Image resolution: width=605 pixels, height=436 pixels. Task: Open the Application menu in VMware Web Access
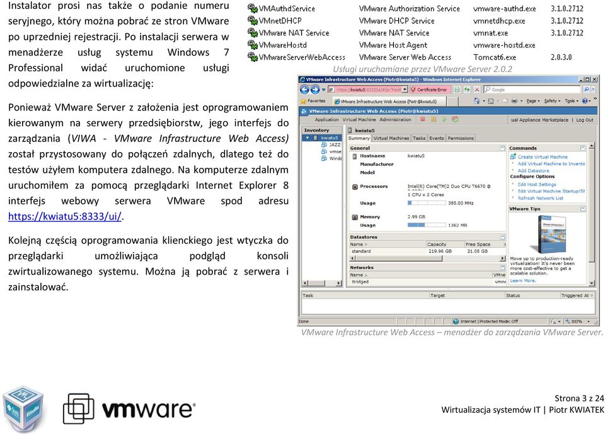click(x=326, y=120)
